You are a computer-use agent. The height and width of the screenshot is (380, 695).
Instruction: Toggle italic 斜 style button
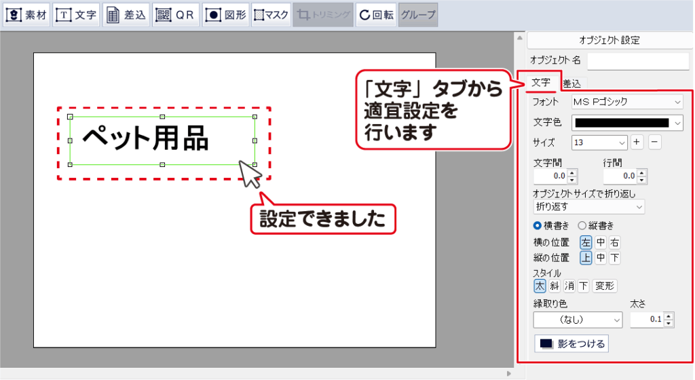tap(555, 286)
